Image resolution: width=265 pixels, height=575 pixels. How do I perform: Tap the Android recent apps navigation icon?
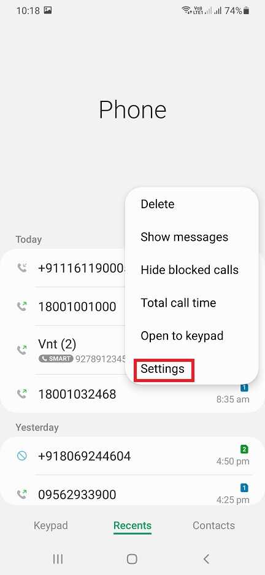pos(58,559)
